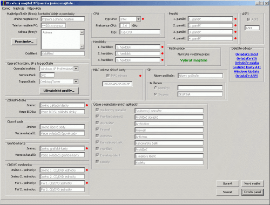Click the MAC address value field
Screen dimensions: 270x205
117,84
